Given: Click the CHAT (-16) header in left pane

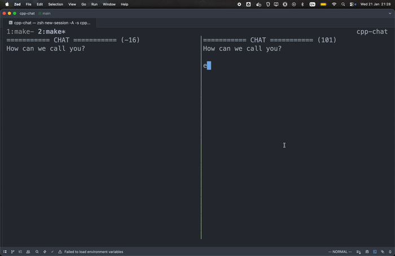Looking at the screenshot, I should [x=73, y=40].
